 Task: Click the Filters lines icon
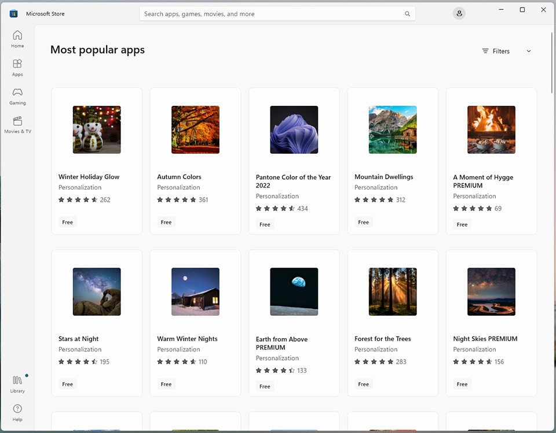[485, 51]
